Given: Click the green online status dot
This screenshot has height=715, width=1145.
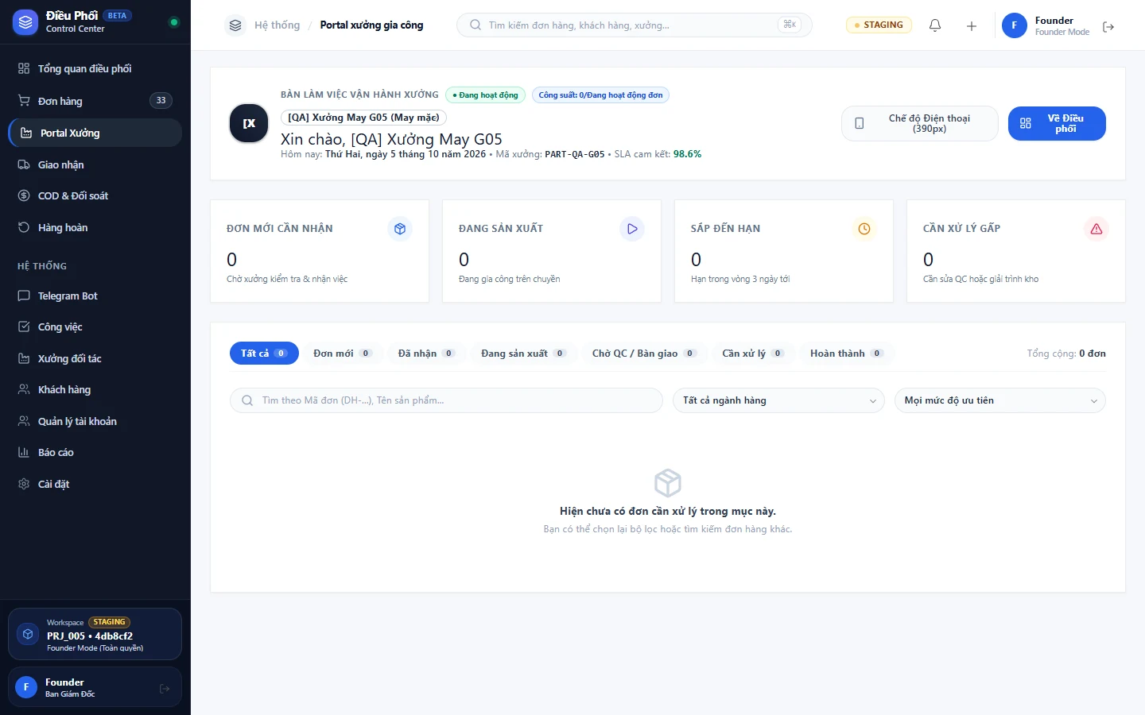Looking at the screenshot, I should pos(174,22).
